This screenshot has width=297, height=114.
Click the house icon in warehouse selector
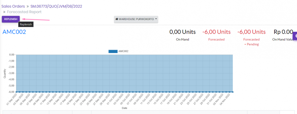pyautogui.click(x=117, y=19)
